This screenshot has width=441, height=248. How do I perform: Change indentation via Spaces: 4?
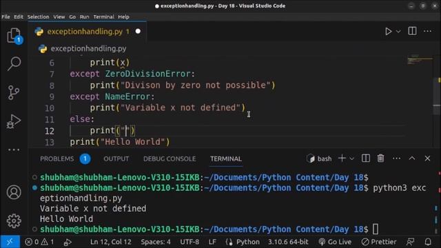coord(156,242)
